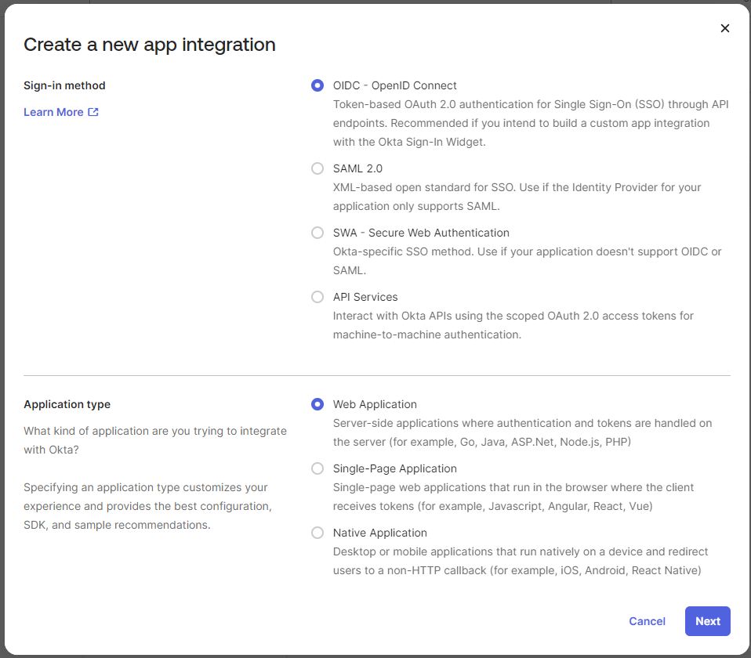Open the Learn More link text
Viewport: 751px width, 658px height.
53,112
